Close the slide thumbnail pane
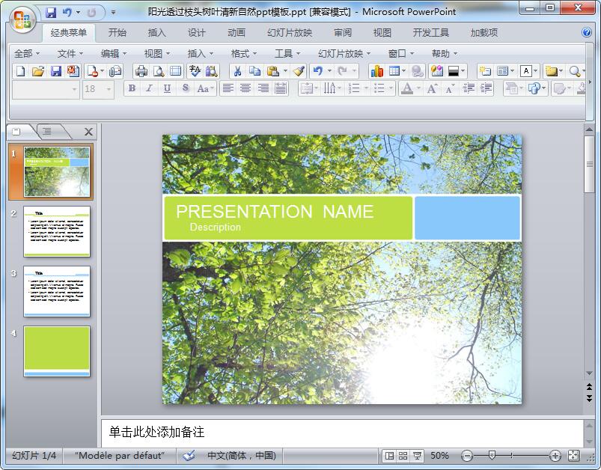The width and height of the screenshot is (601, 470). (88, 132)
